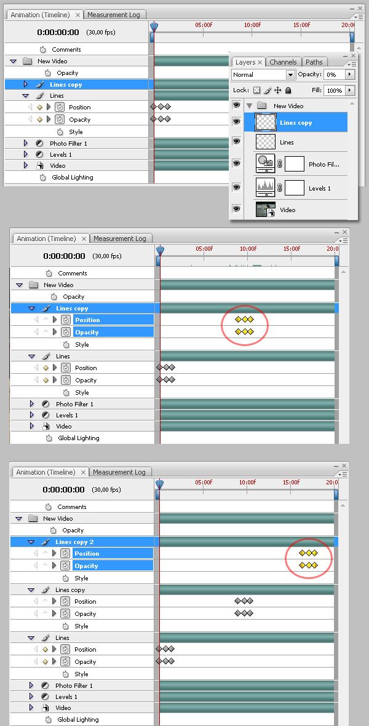Expand Lines copy track in top timeline panel
This screenshot has height=726, width=369.
tap(25, 84)
